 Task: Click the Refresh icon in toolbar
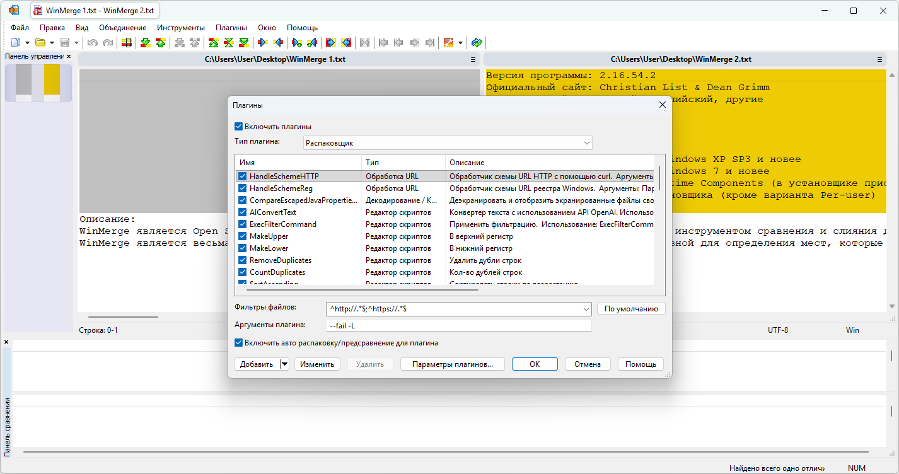point(477,43)
